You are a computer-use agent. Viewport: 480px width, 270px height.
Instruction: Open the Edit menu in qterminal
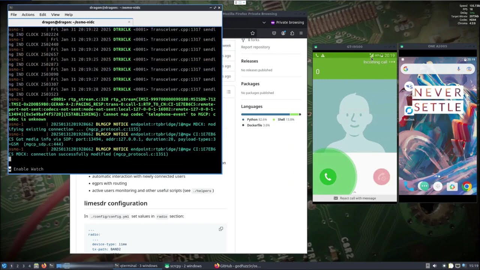click(43, 15)
